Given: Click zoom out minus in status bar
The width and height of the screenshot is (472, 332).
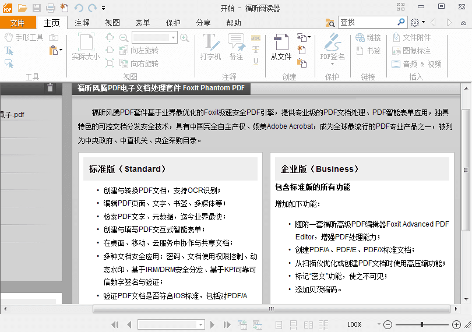Looking at the screenshot, I should (388, 324).
